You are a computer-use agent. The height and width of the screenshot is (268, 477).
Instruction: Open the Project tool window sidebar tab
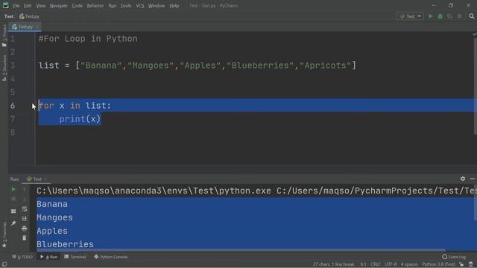tap(4, 35)
